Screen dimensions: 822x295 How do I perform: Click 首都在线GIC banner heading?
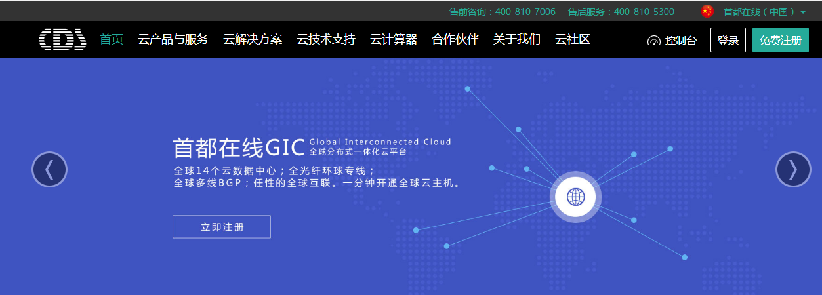239,147
